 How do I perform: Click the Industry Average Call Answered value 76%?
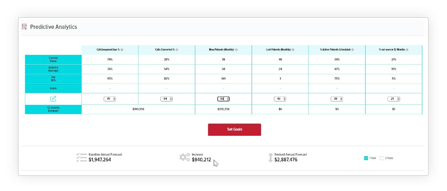pyautogui.click(x=110, y=69)
